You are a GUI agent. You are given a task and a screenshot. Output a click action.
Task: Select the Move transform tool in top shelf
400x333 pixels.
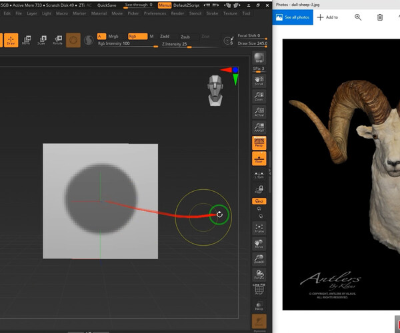click(x=26, y=40)
